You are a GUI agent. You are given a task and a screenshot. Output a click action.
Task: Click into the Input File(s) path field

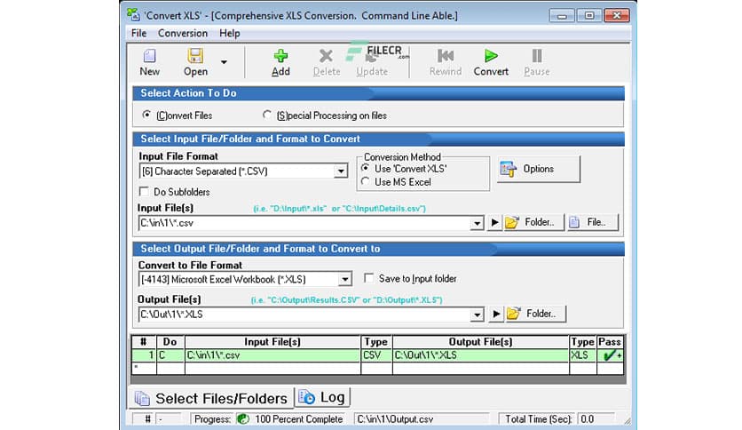304,223
